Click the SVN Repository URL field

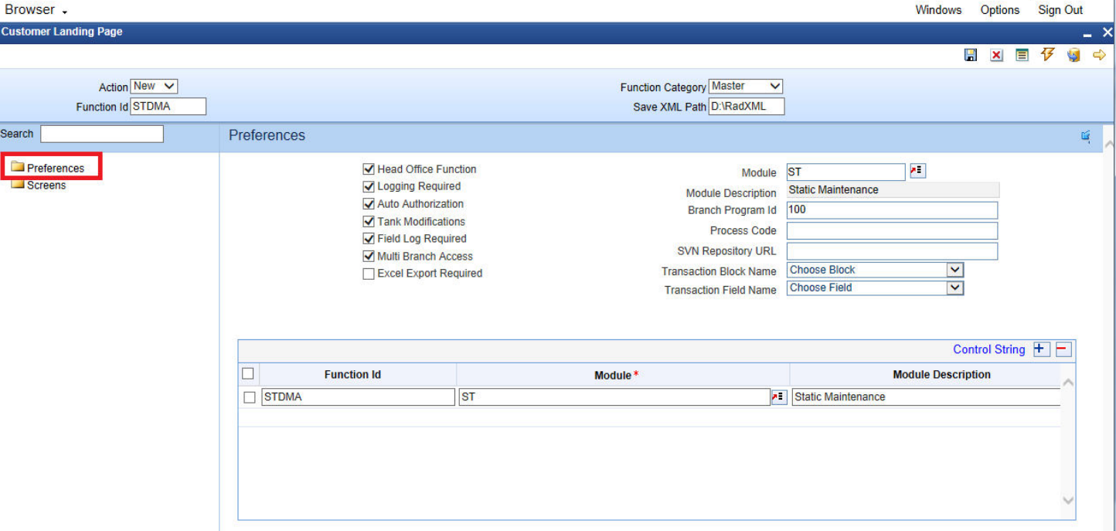pos(892,251)
